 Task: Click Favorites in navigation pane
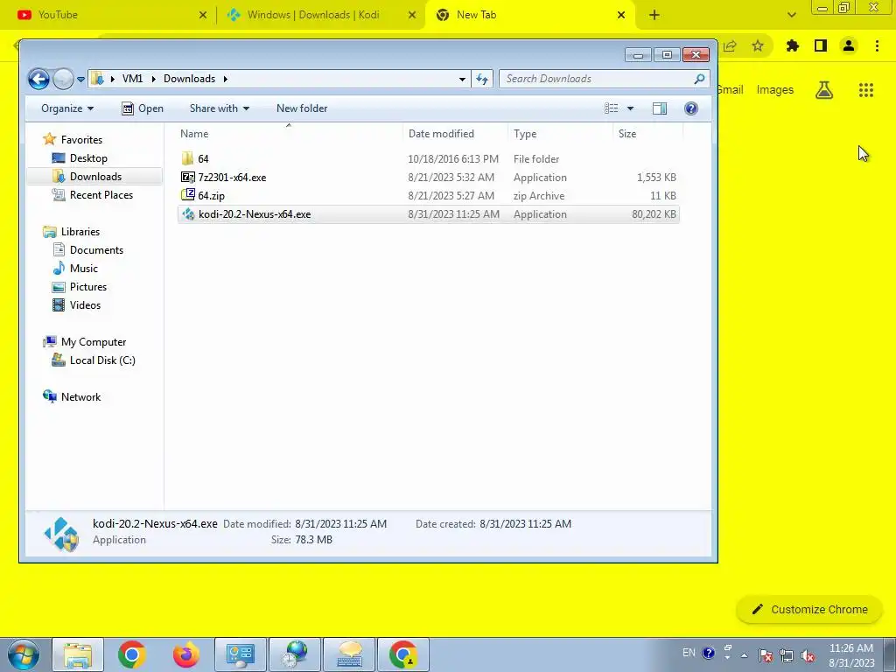tap(73, 139)
